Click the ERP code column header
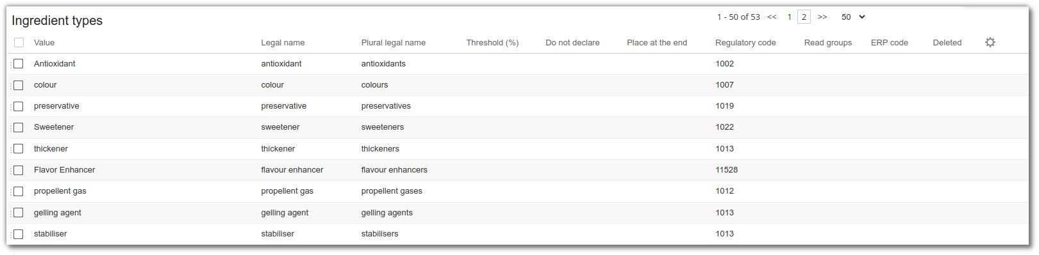 tap(889, 43)
